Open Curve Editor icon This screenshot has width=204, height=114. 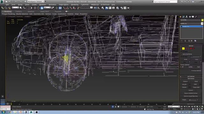click(x=110, y=8)
